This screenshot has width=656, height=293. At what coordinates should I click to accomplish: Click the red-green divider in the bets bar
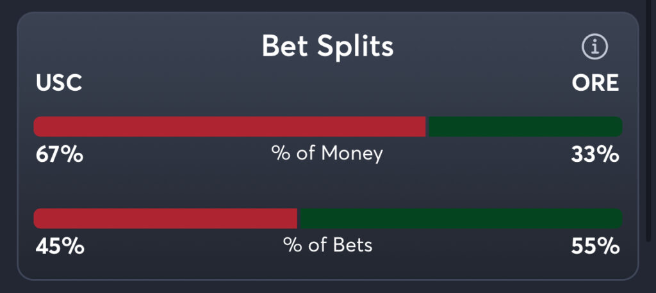(x=298, y=219)
